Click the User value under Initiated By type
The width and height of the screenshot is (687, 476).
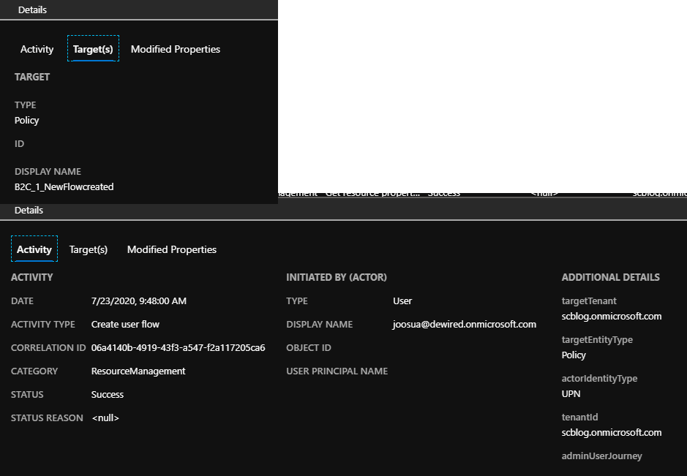(402, 301)
